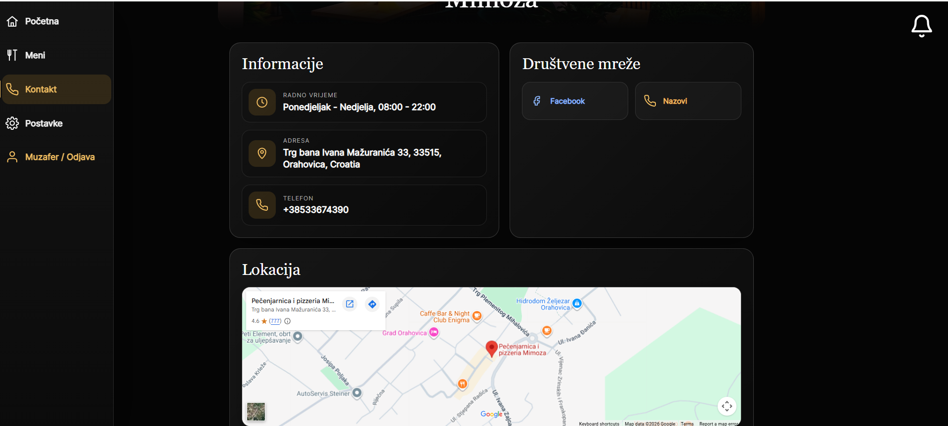The image size is (948, 426).
Task: Click the Terms link on the map
Action: point(687,424)
